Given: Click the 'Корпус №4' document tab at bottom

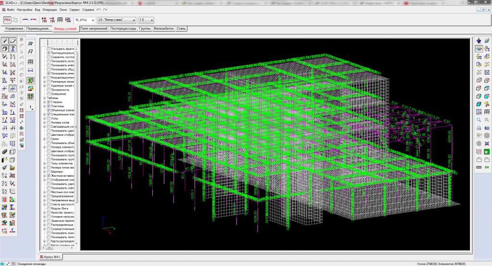Looking at the screenshot, I should tap(51, 257).
